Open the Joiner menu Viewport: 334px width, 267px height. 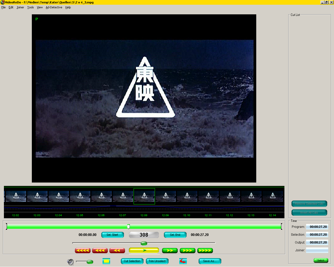(x=20, y=7)
